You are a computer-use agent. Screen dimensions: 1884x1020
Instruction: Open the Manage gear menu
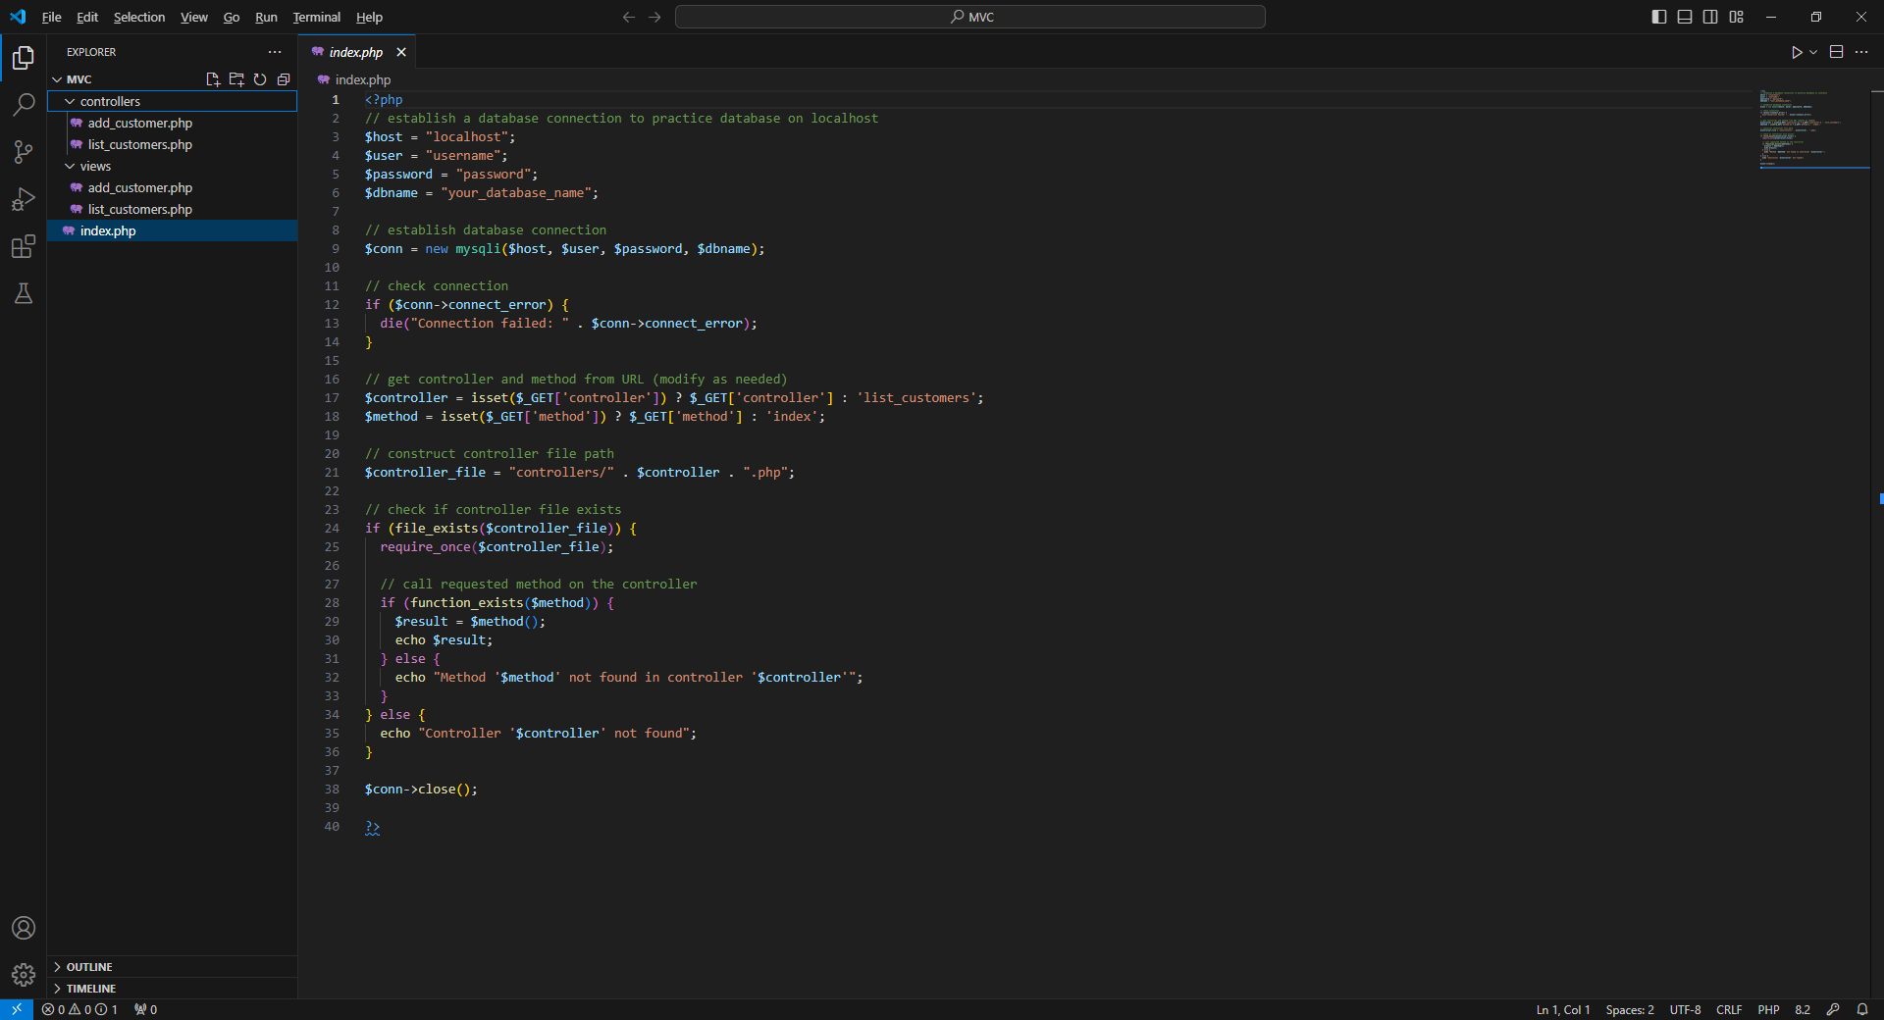tap(24, 975)
